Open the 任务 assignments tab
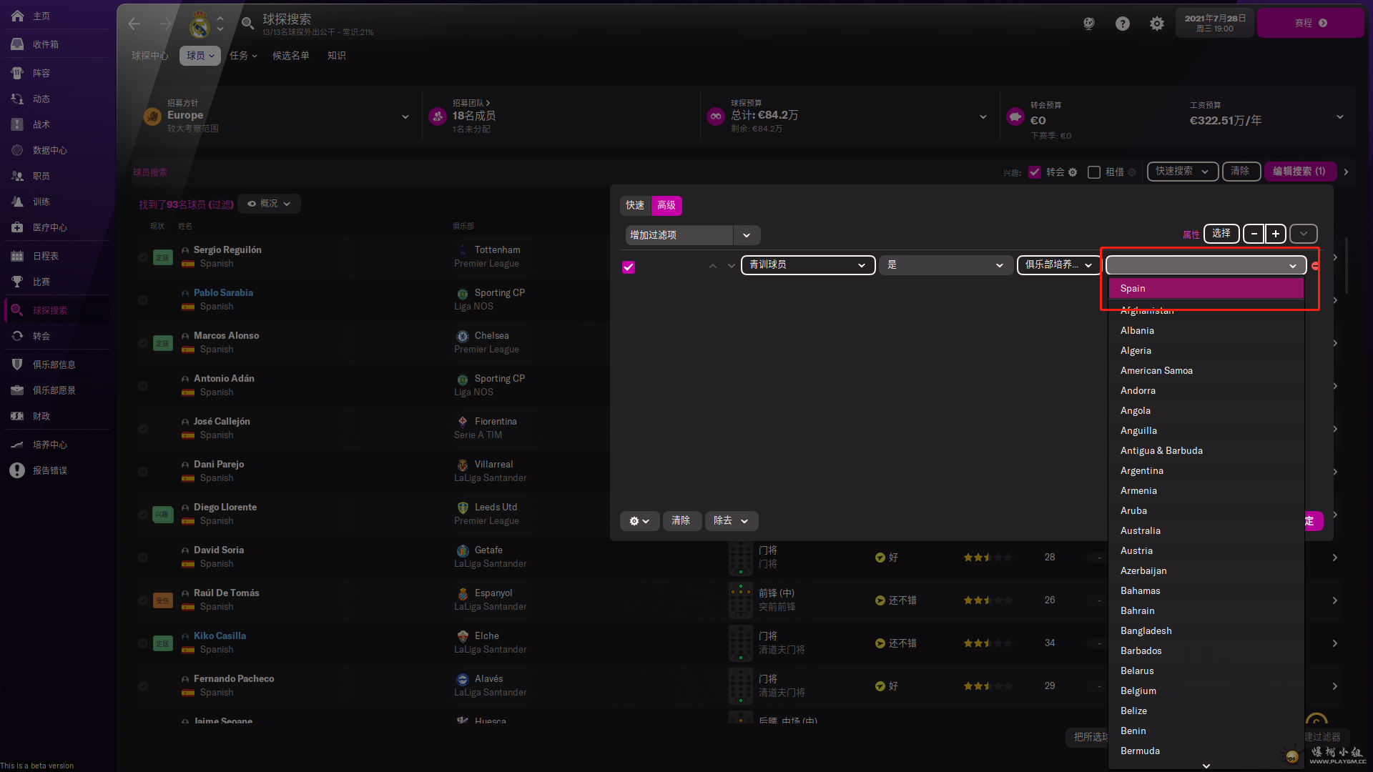The width and height of the screenshot is (1373, 772). pos(243,56)
